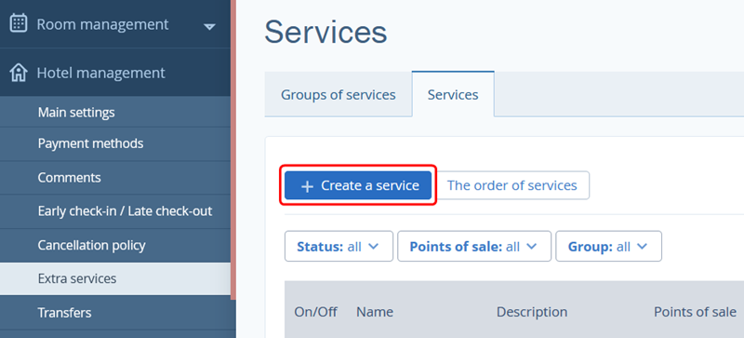Open The order of services
Viewport: 744px width, 338px height.
(x=512, y=185)
